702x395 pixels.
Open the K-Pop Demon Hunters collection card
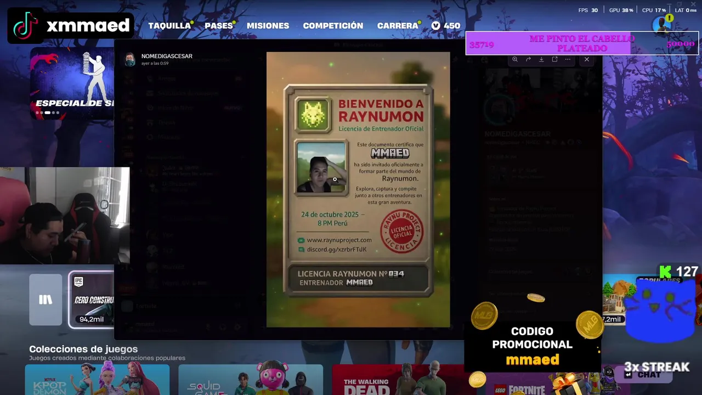click(97, 380)
